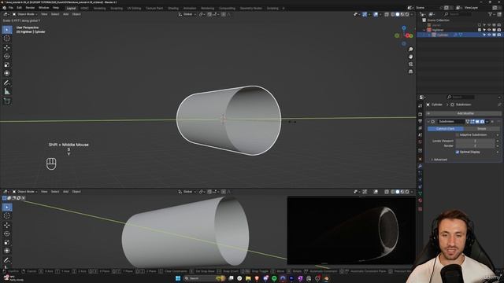Viewport: 504px width, 283px height.
Task: Open the File menu
Action: (x=11, y=8)
